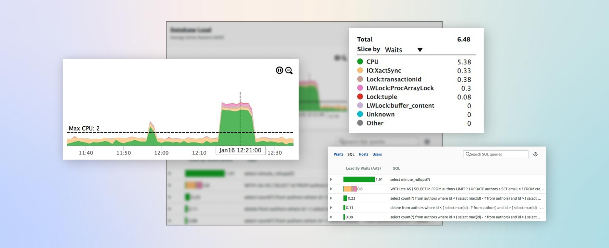Toggle the LWLock:ProcArrayLock legend entry
This screenshot has height=248, width=609.
pos(400,88)
